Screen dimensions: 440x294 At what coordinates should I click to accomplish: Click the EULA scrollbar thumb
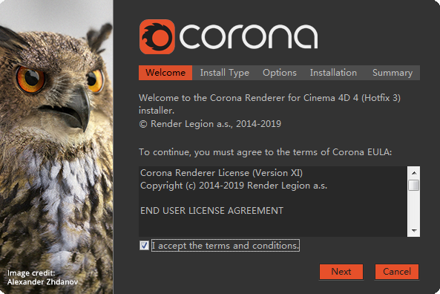(414, 186)
